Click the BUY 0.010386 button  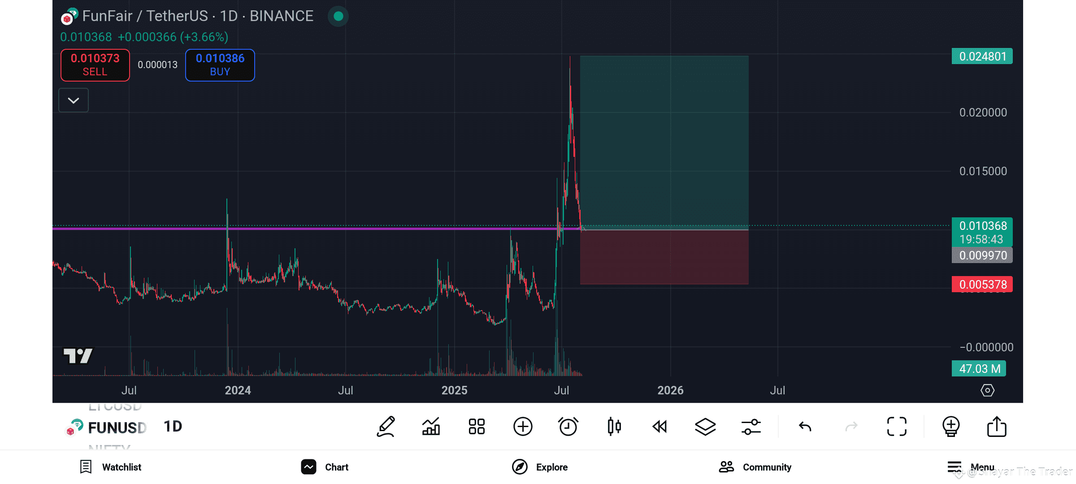click(220, 65)
